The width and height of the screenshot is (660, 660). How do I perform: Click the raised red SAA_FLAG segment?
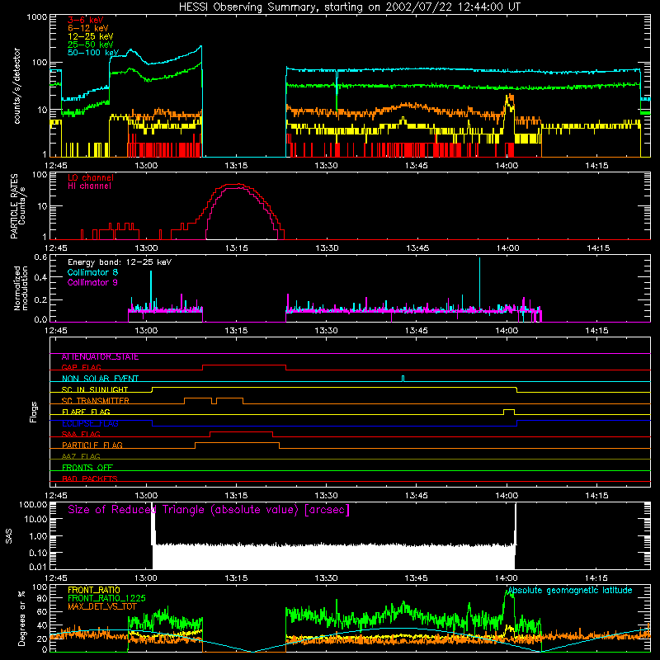[x=241, y=431]
